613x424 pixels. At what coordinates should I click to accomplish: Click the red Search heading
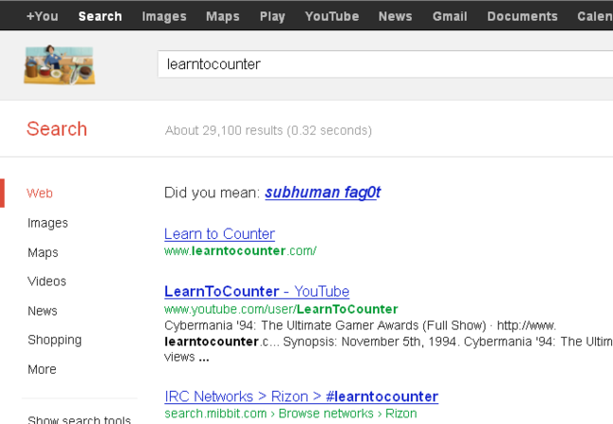click(57, 129)
